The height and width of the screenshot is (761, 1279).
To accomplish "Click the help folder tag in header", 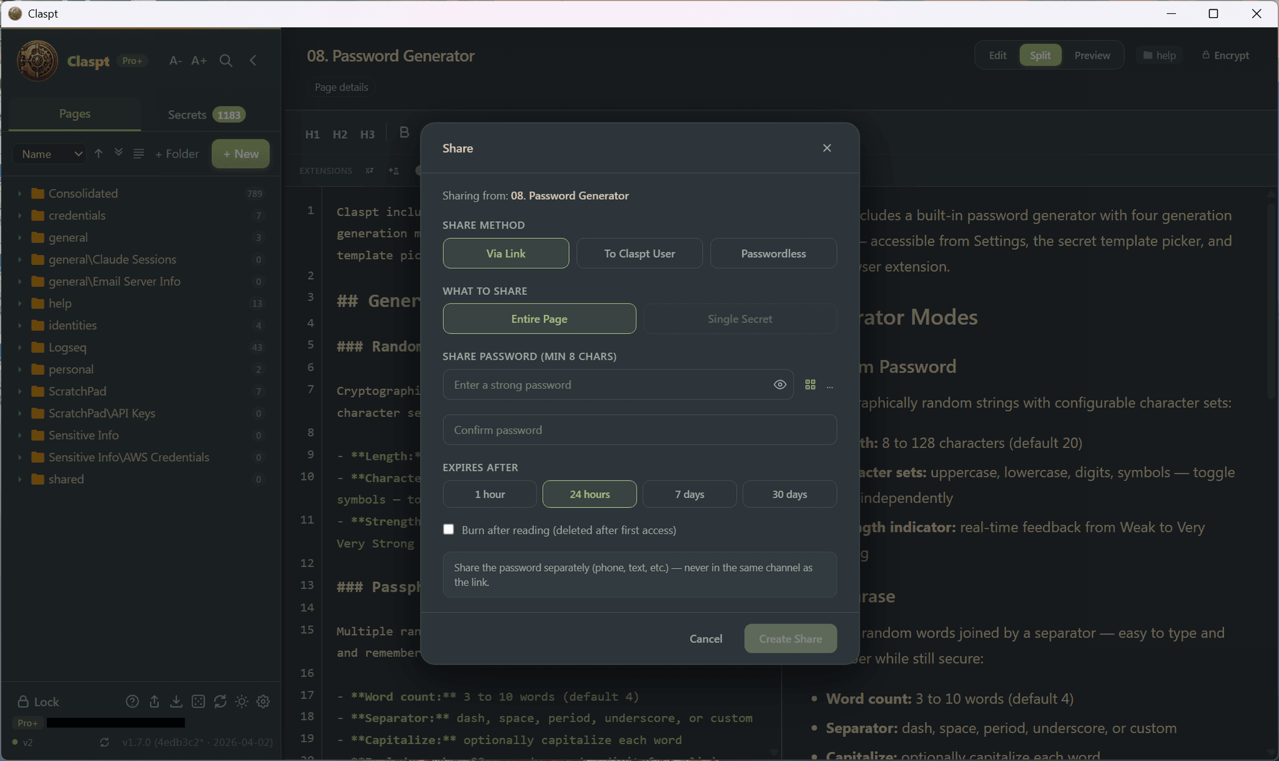I will (x=1160, y=55).
